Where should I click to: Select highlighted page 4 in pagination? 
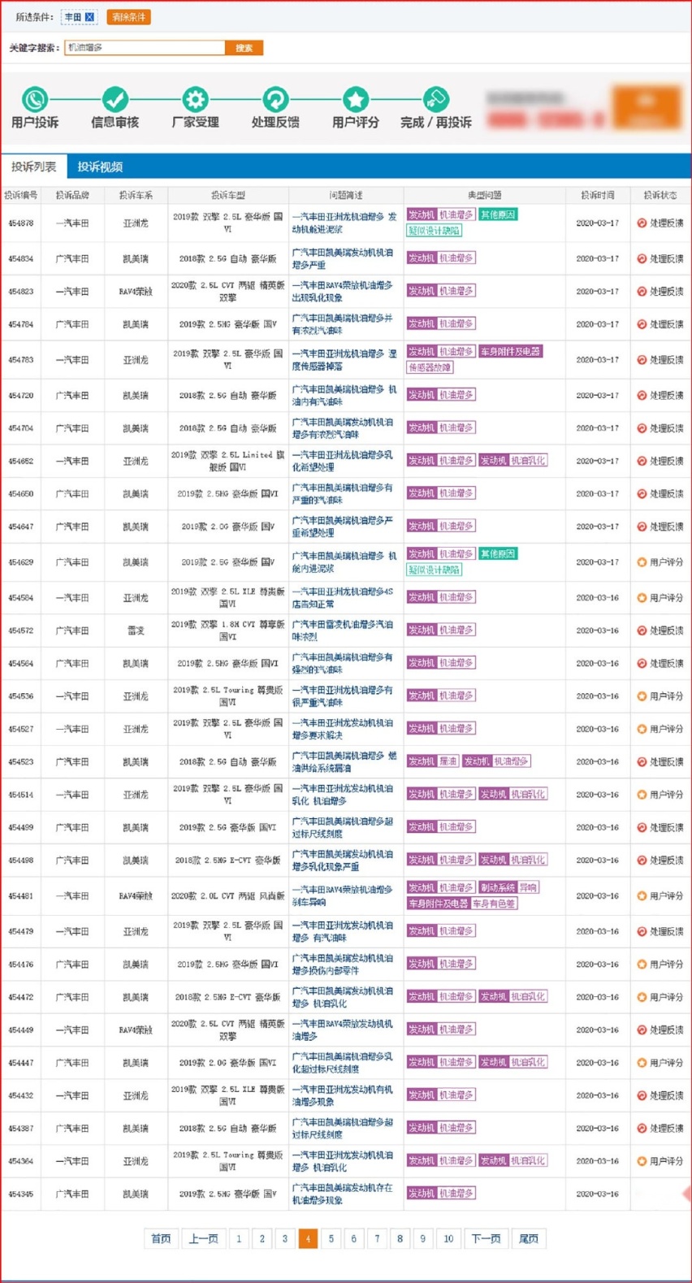pyautogui.click(x=308, y=1239)
